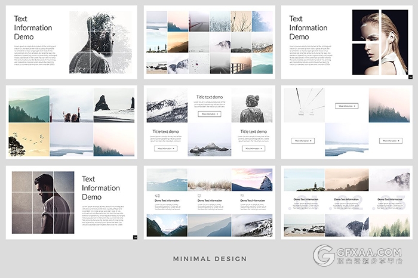The image size is (418, 278).
Task: Click the birds and tree silhouette photo
Action: pos(29,140)
